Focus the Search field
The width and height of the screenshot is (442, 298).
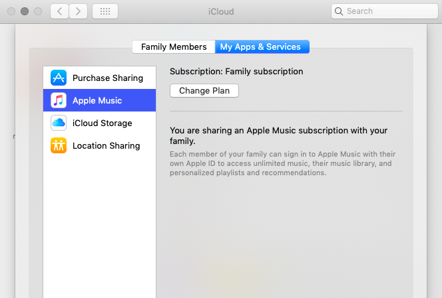pyautogui.click(x=385, y=11)
